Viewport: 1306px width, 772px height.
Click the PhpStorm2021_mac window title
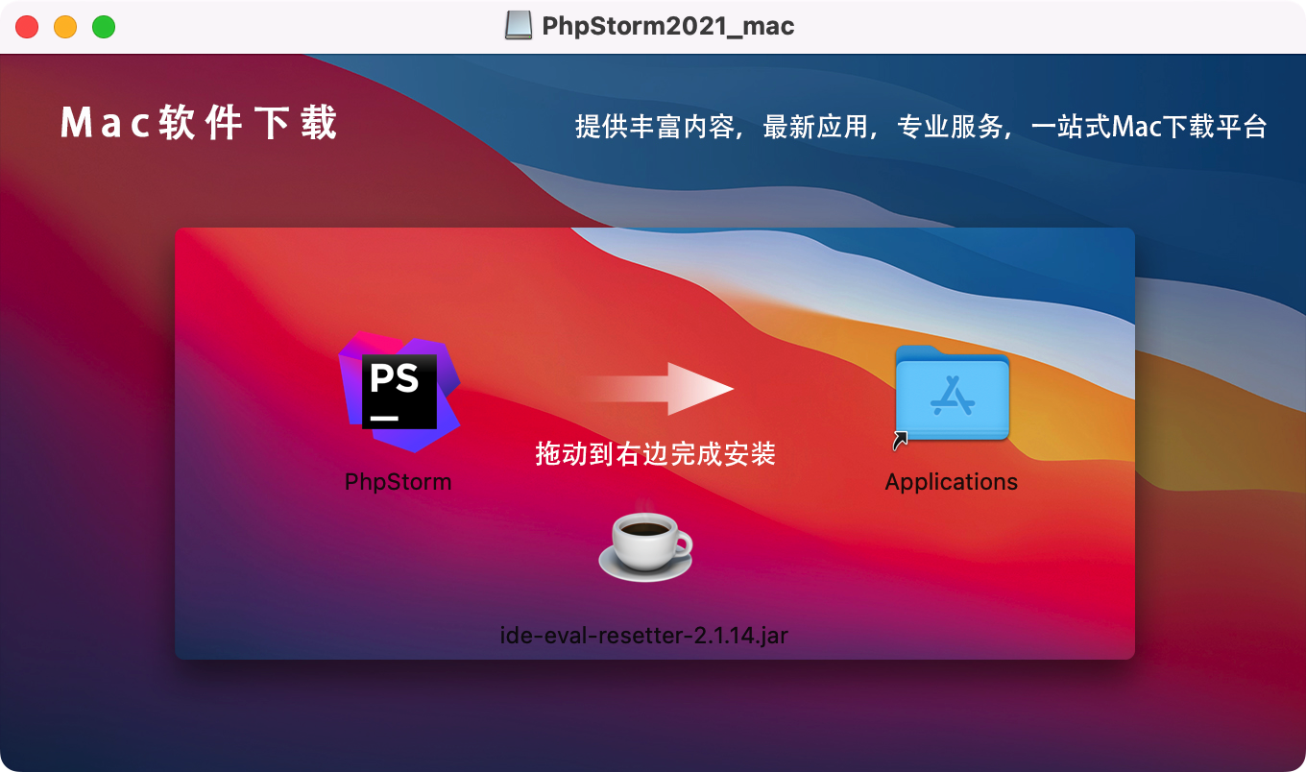pyautogui.click(x=668, y=26)
